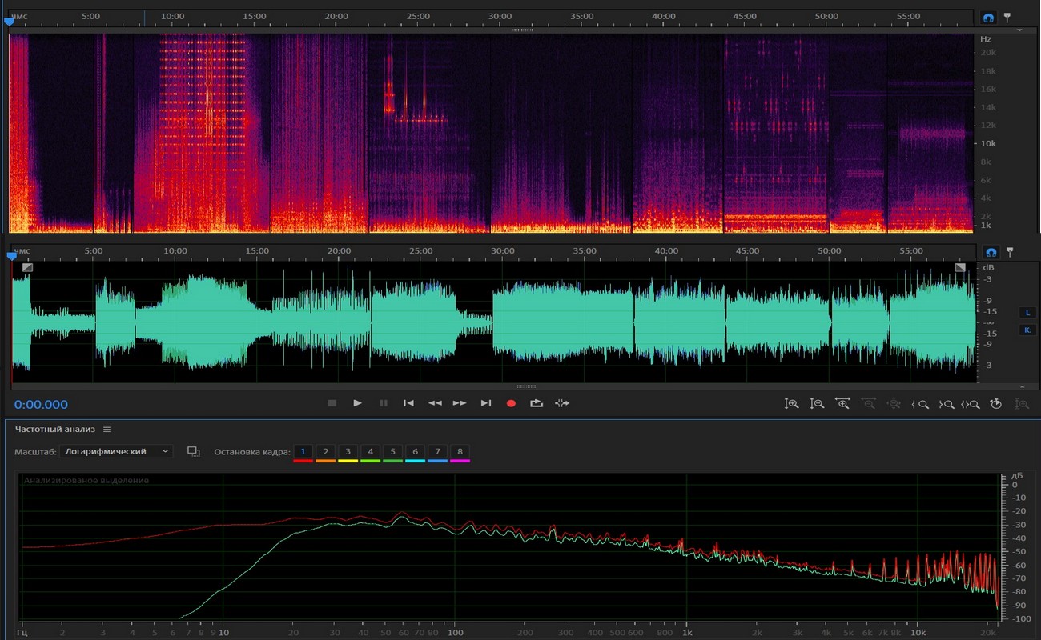
Task: Toggle loop playback in transport bar
Action: [537, 403]
